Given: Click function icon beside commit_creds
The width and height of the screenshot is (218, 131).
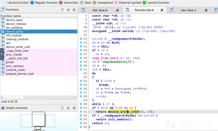Looking at the screenshot, I should coord(3,70).
